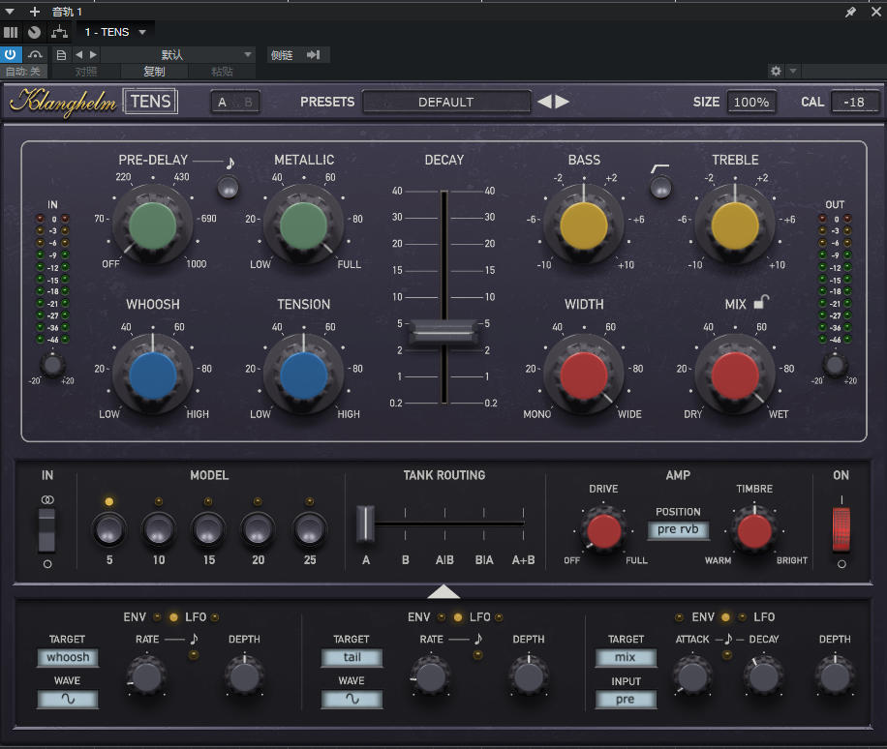Select MODEL 5 button
Image resolution: width=887 pixels, height=749 pixels.
pos(109,529)
